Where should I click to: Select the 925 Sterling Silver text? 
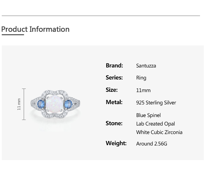(156, 103)
